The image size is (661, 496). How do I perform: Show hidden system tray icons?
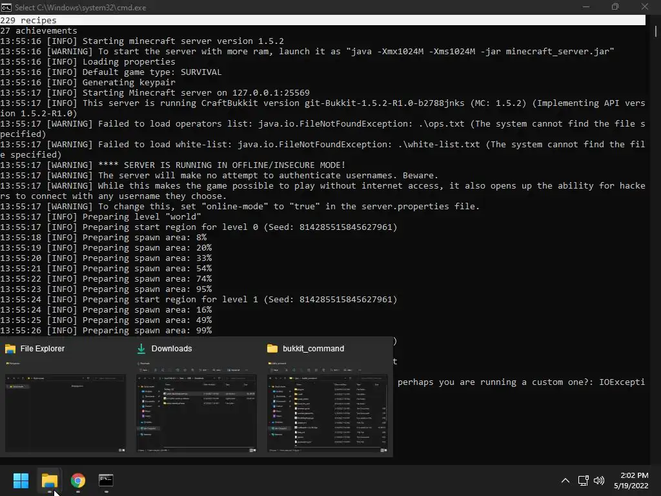point(565,480)
